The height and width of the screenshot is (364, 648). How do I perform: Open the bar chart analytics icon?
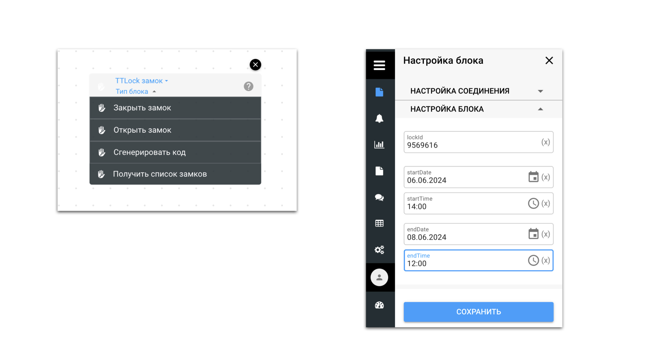click(x=379, y=145)
